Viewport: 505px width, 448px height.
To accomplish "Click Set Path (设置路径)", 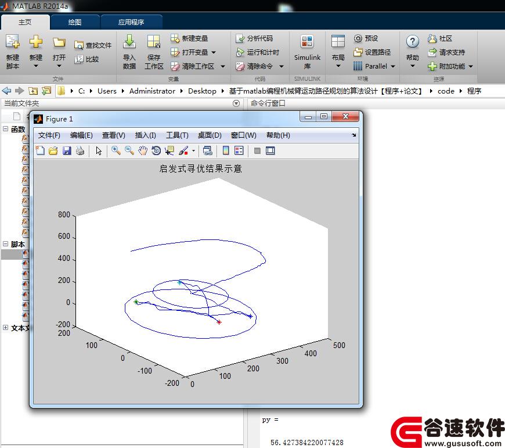I will coord(372,52).
